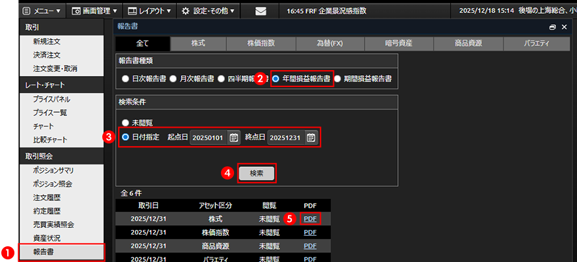
Task: Restore the 報告書 window
Action: pos(552,27)
